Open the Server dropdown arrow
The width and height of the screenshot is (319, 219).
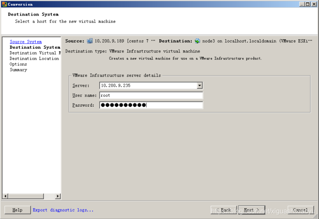click(200, 86)
